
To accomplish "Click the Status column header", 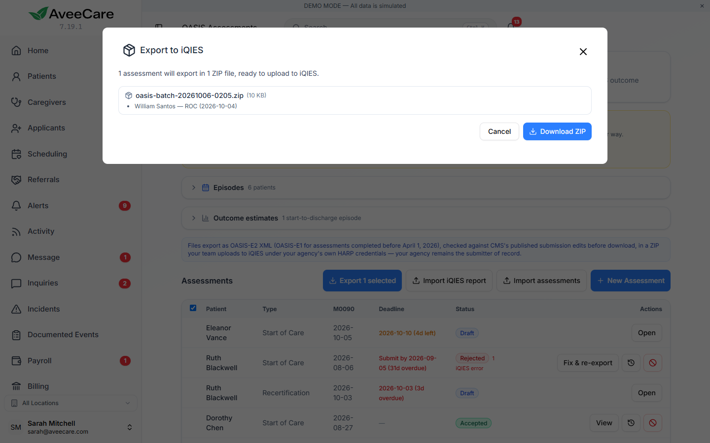I will (465, 309).
